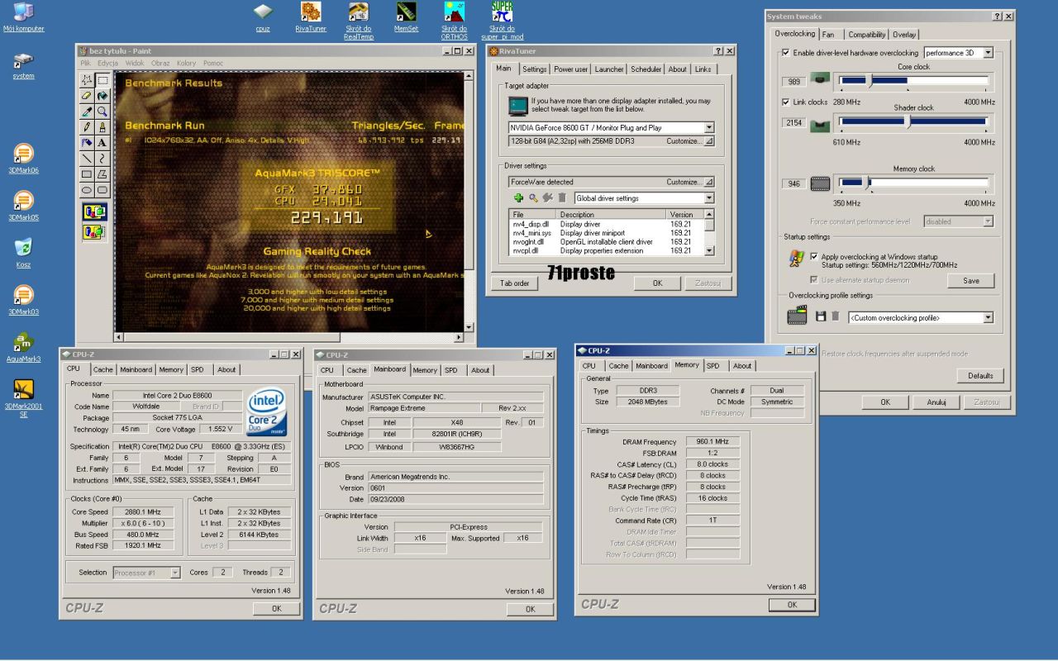Click the Tab order button in RivaTuner
Image resolution: width=1058 pixels, height=661 pixels.
click(x=514, y=283)
